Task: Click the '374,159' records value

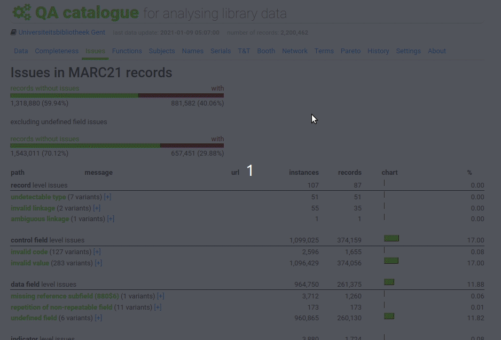Action: pyautogui.click(x=349, y=240)
